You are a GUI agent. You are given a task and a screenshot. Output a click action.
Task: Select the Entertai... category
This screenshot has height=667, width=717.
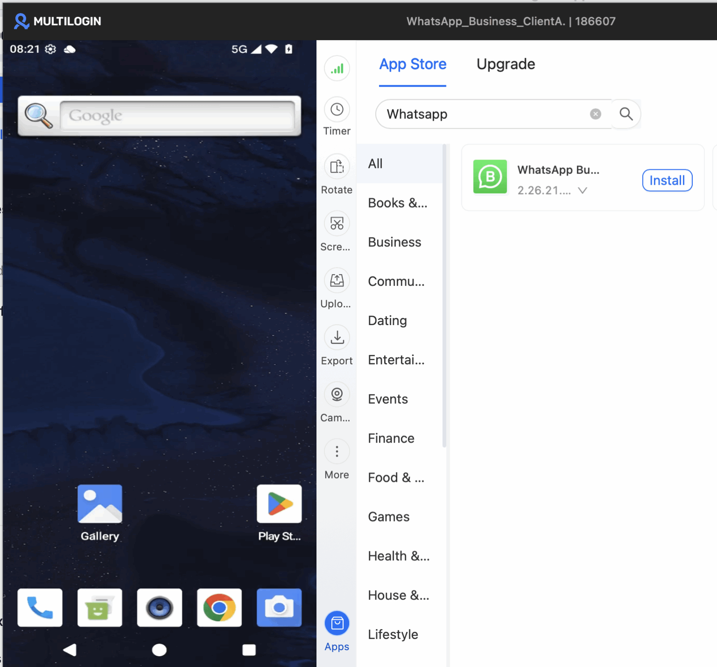pyautogui.click(x=399, y=360)
